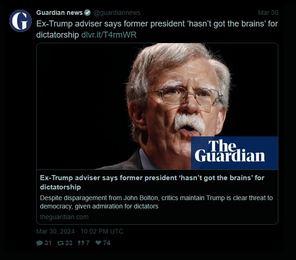Click the quote marks icon
The height and width of the screenshot is (260, 296).
[81, 243]
